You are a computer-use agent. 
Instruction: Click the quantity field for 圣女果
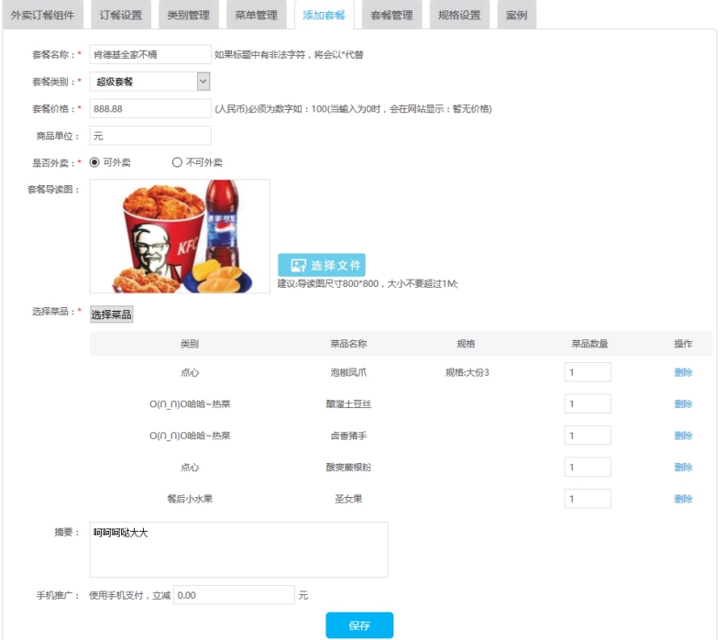tap(588, 499)
